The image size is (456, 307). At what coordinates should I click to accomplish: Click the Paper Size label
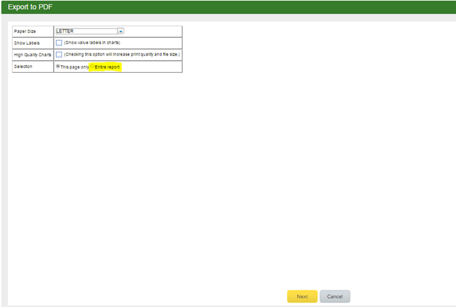click(25, 32)
